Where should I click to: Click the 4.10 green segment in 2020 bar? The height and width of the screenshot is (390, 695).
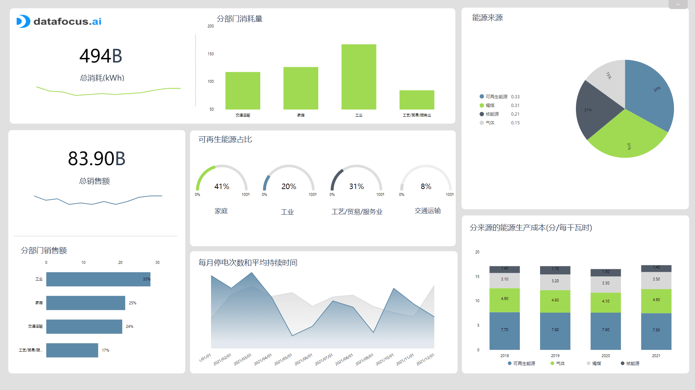[x=606, y=303]
